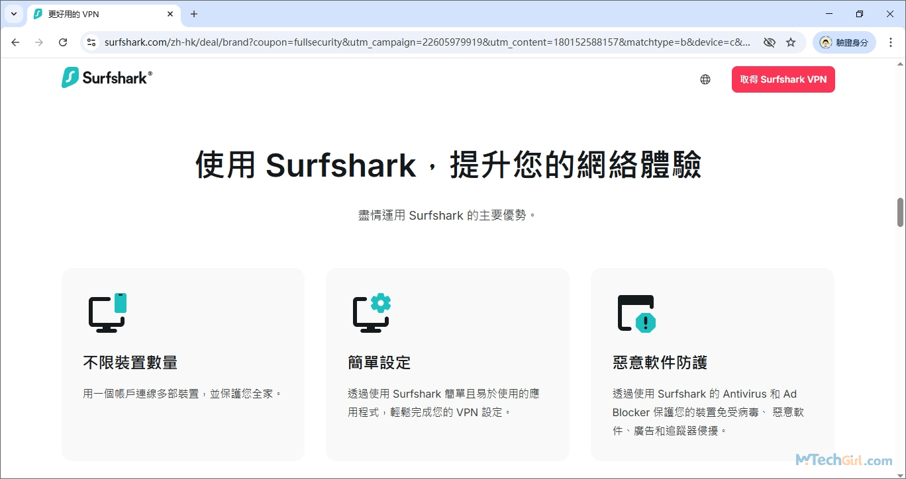Bookmark this page with star icon
Screen dimensions: 906x479
[x=791, y=42]
